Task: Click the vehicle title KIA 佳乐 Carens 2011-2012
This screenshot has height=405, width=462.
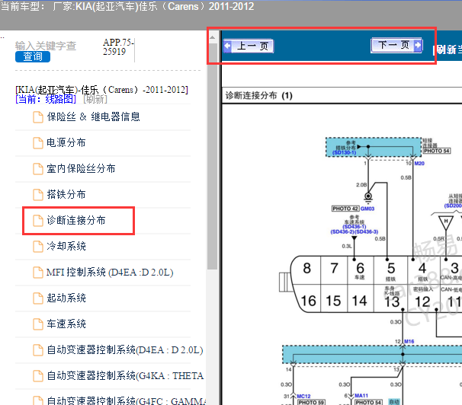Action: (x=153, y=6)
